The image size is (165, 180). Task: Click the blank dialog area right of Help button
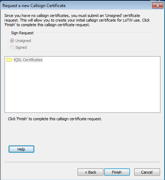[x=95, y=149]
